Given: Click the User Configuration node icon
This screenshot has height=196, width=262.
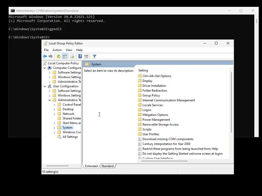Looking at the screenshot, I should click(50, 86).
